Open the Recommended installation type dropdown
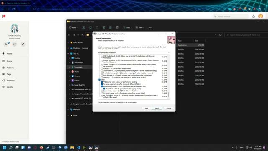Image resolution: width=268 pixels, height=151 pixels. click(x=134, y=53)
